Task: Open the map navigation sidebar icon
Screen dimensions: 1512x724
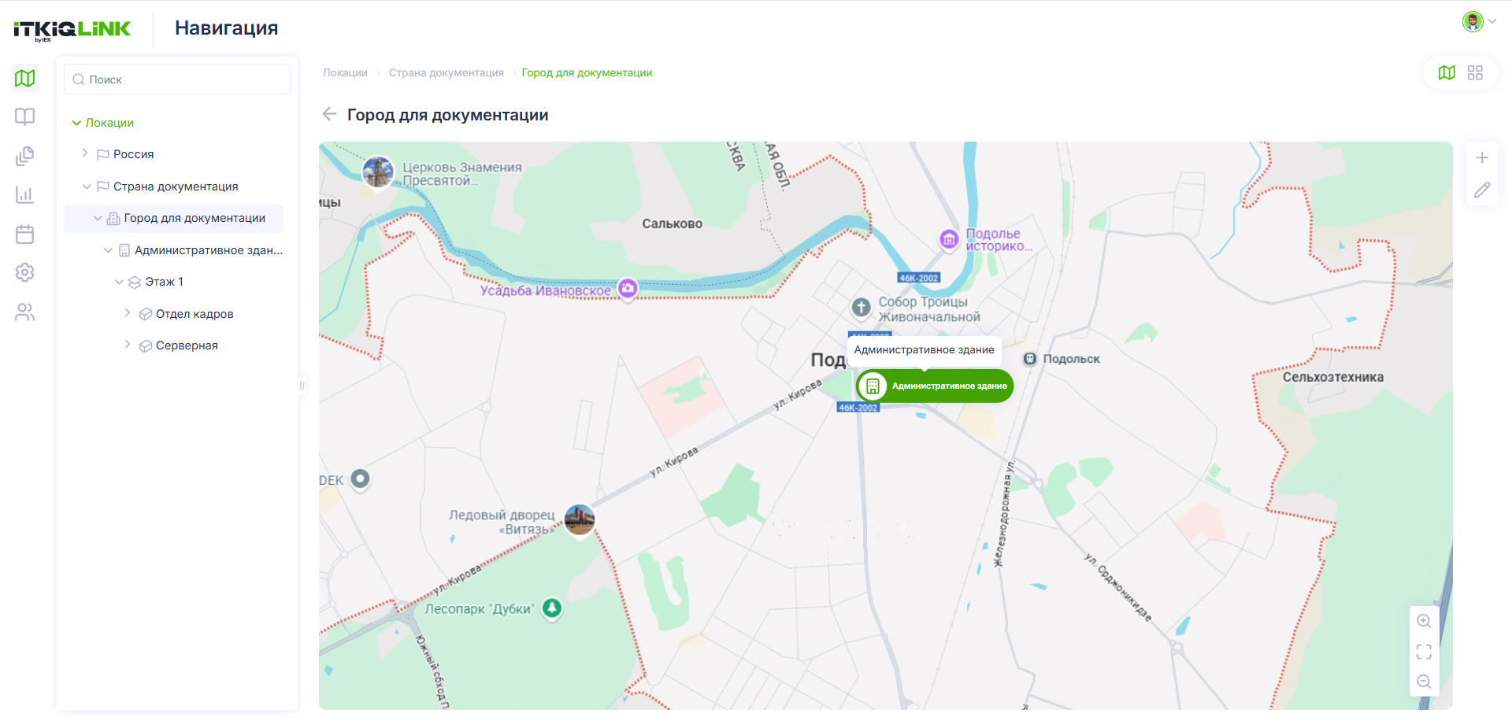Action: click(x=25, y=78)
